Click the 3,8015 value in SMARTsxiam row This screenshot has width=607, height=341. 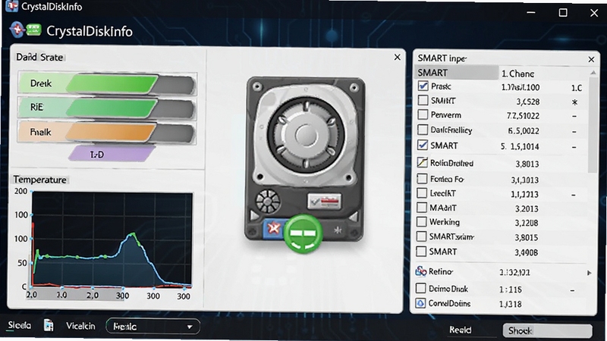pyautogui.click(x=527, y=237)
